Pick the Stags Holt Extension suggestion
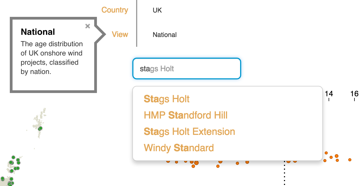Image resolution: width=361 pixels, height=186 pixels. tap(189, 132)
